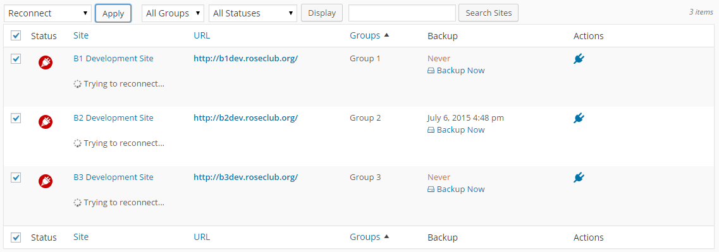The image size is (719, 252).
Task: Click the loading spinner under B2 Development Site
Action: click(x=78, y=143)
